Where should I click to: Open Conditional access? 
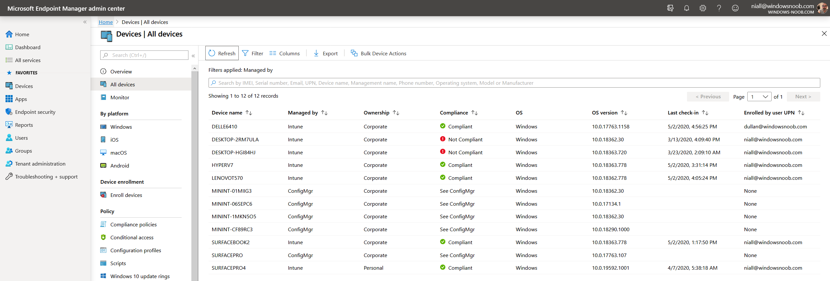(x=127, y=237)
